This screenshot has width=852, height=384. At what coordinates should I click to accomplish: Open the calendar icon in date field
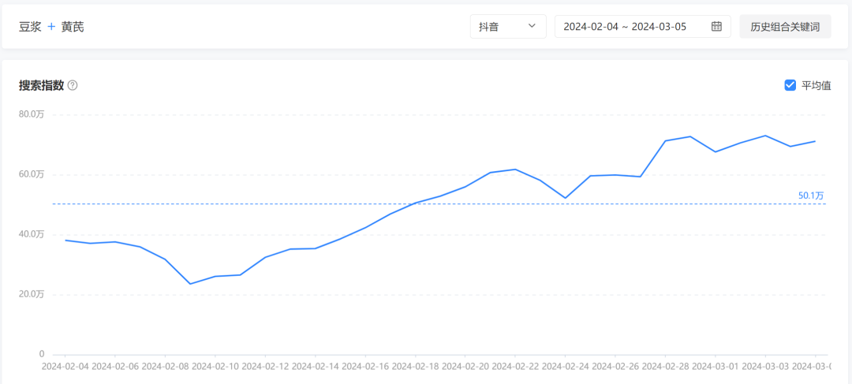click(716, 26)
